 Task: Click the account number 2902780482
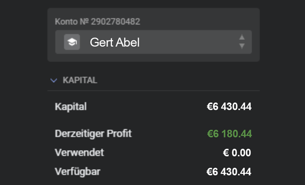point(115,21)
